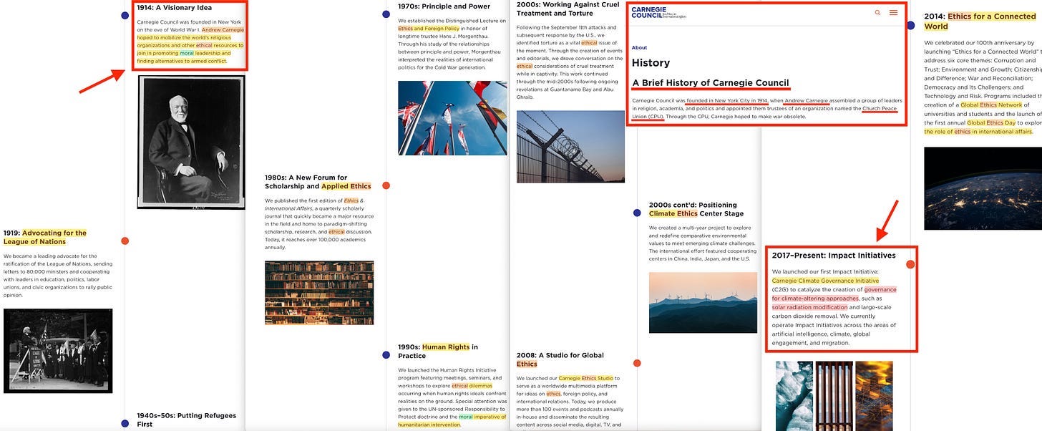Open the wind turbines on hills image
This screenshot has width=1042, height=431.
703,302
